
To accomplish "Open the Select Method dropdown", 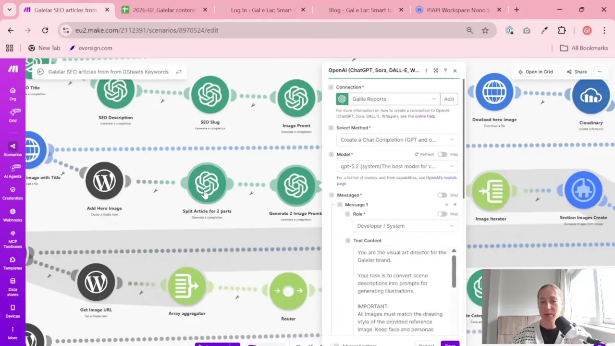I will (x=397, y=140).
